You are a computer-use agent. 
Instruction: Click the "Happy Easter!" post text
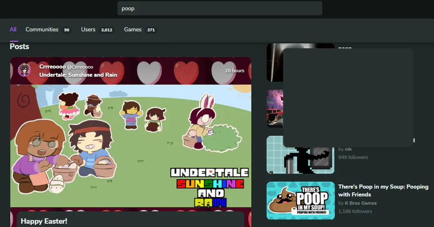tap(44, 221)
